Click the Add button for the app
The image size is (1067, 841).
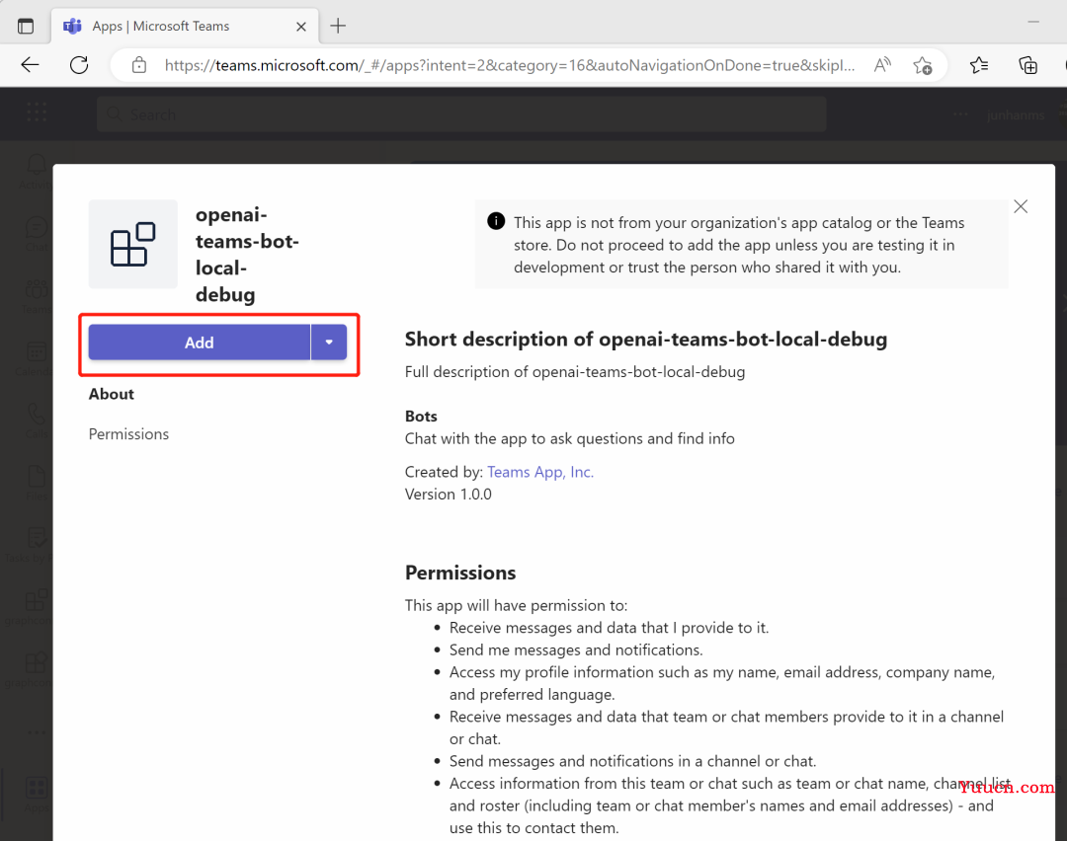coord(199,342)
